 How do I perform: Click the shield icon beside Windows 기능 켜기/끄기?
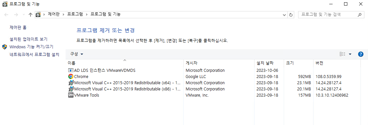click(5, 47)
